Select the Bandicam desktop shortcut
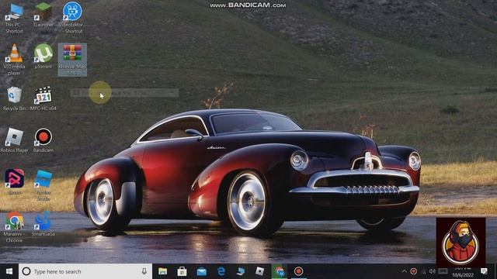The height and width of the screenshot is (279, 497). click(x=43, y=140)
